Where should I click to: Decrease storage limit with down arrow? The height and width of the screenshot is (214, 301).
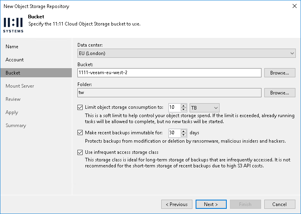click(x=184, y=110)
